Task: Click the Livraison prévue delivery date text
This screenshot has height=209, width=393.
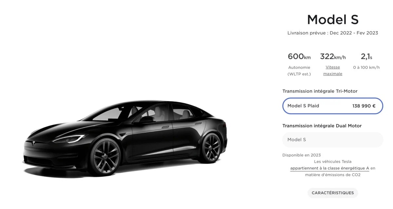Action: point(333,33)
